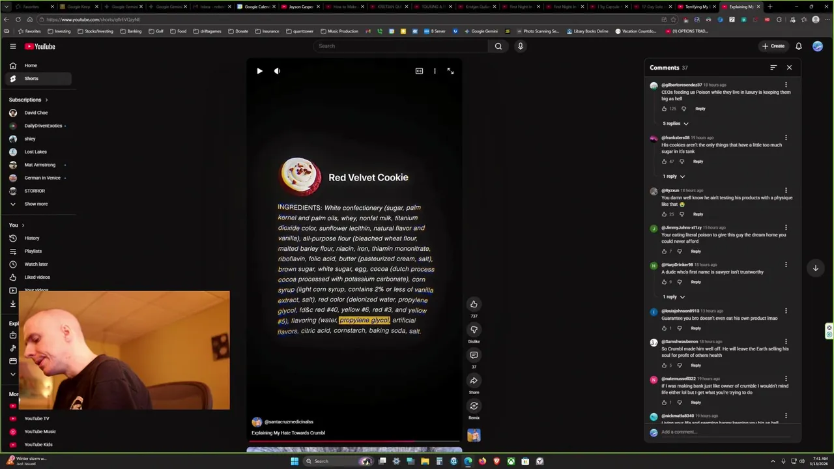Open the comments sort options
Viewport: 834px width, 469px height.
773,68
